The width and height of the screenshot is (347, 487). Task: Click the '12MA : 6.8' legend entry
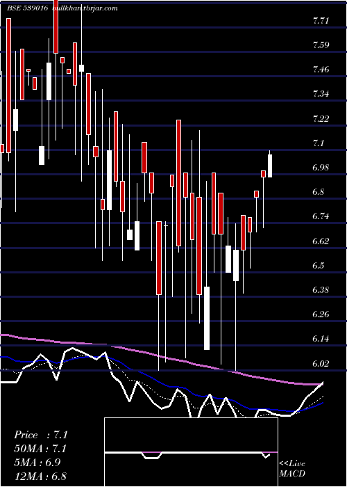[40, 476]
